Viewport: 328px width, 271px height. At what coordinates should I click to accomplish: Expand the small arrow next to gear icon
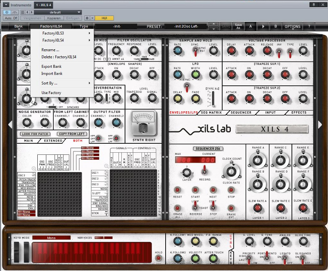tap(92, 18)
